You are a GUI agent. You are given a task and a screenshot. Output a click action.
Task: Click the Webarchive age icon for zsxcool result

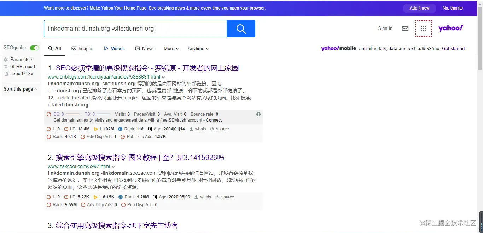155,197
